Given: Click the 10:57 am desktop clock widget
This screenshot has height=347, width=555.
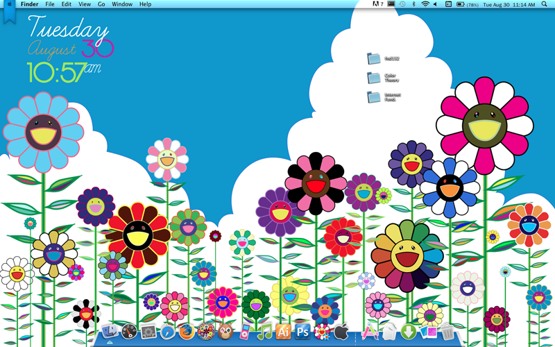Looking at the screenshot, I should point(64,72).
